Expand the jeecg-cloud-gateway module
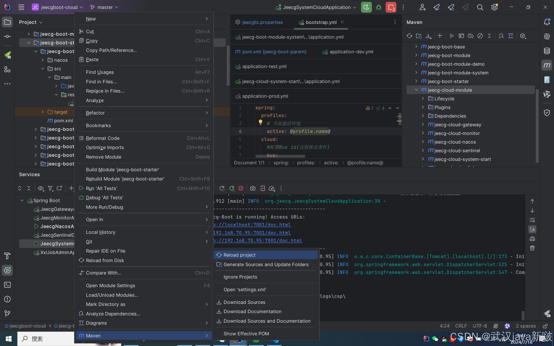This screenshot has height=346, width=554. (x=422, y=125)
